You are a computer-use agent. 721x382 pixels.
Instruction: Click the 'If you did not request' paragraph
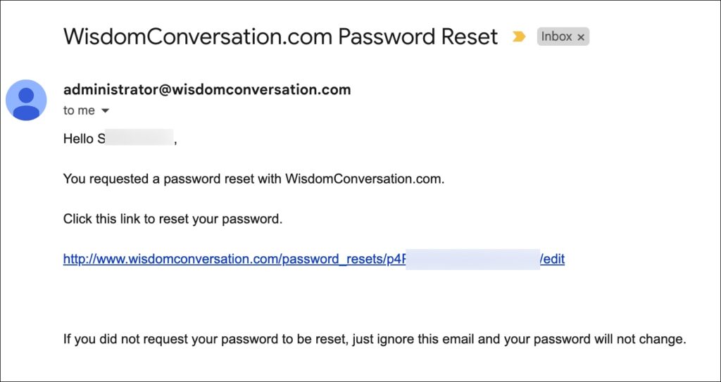[375, 340]
